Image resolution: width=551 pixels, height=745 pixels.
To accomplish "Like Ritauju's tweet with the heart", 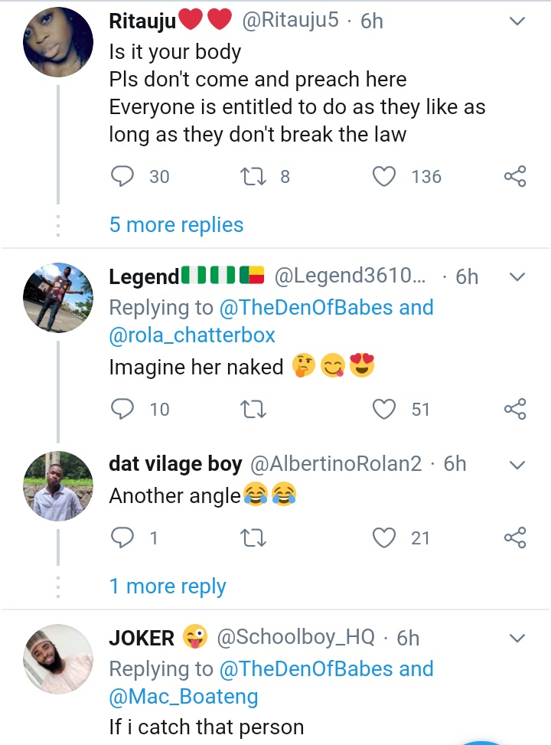I will [383, 177].
